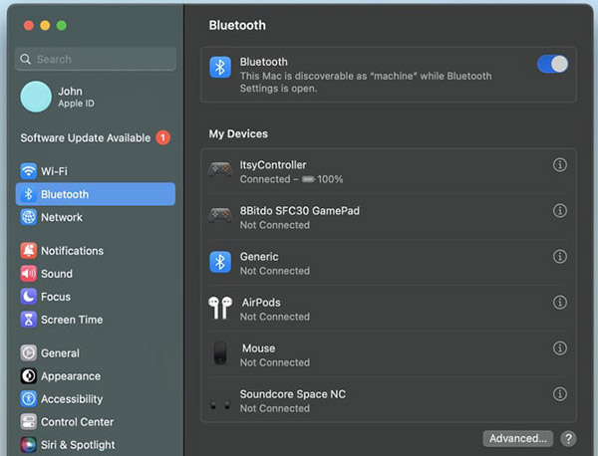Select the AirPods device row
This screenshot has width=598, height=456.
379,309
